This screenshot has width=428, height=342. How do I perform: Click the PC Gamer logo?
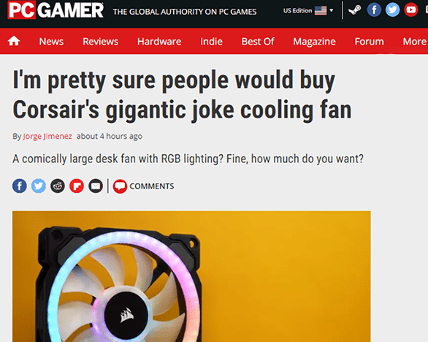point(56,10)
